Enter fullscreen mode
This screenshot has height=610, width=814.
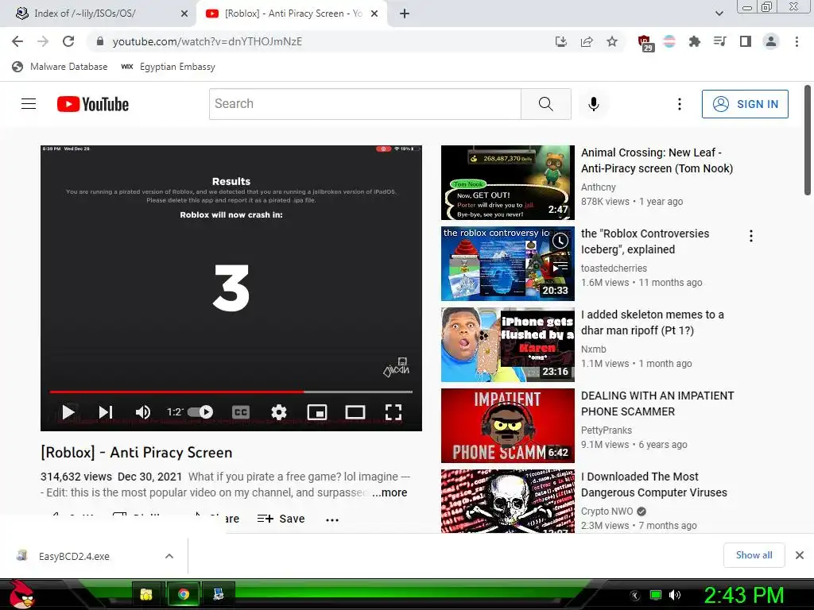coord(393,412)
